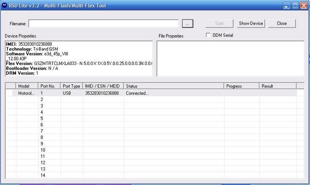The width and height of the screenshot is (310, 185).
Task: Click the Flex Version GSZMTRTCLMXLA033 line
Action: point(79,63)
